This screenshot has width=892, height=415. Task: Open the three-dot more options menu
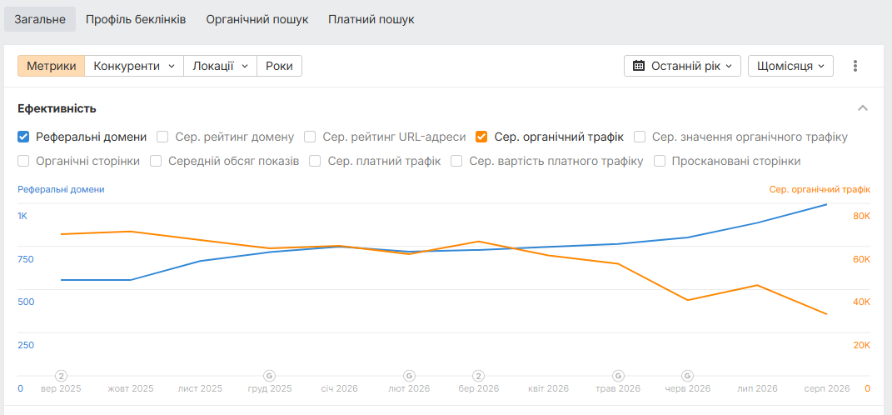tap(855, 66)
